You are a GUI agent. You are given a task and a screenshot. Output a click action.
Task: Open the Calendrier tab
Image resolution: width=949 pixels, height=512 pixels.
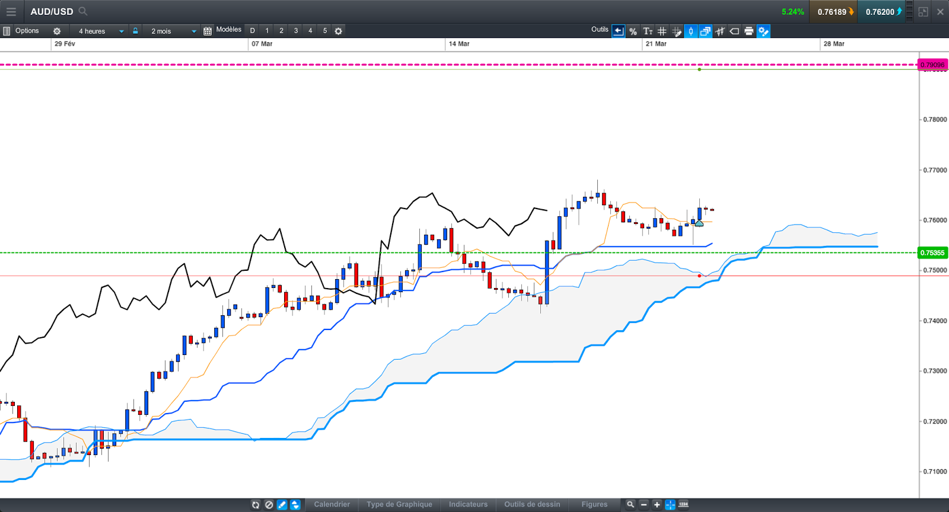[332, 504]
